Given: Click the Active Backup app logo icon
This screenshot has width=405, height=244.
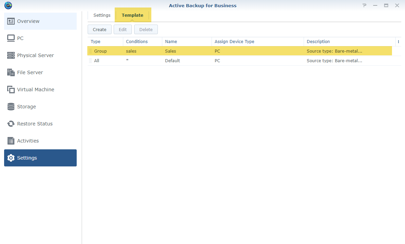Looking at the screenshot, I should 8,5.
